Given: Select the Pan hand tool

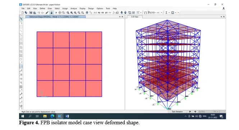Looking at the screenshot, I should (87, 13).
